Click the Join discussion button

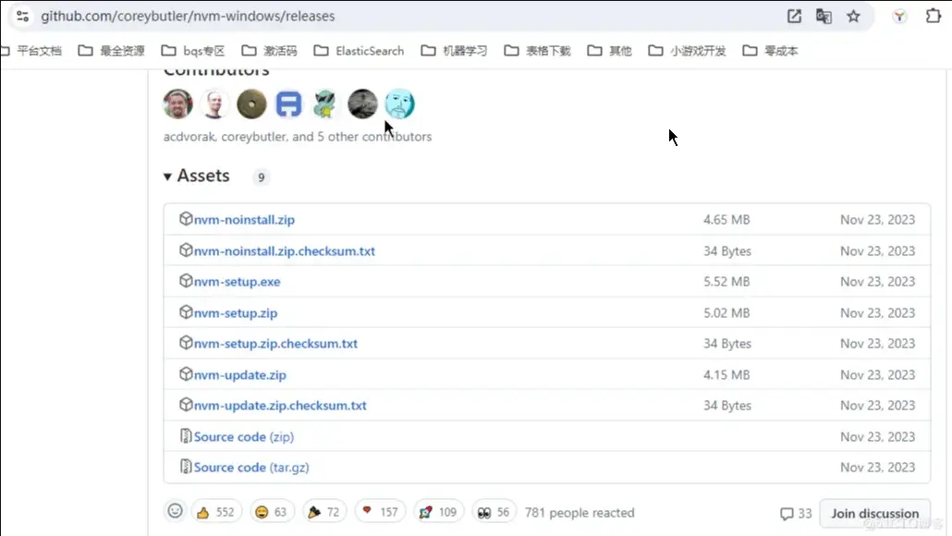click(x=874, y=514)
